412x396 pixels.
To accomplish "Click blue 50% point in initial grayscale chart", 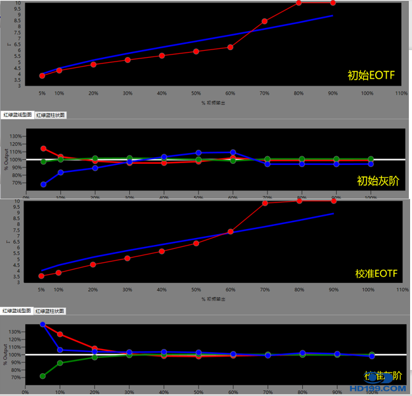I will [x=198, y=153].
